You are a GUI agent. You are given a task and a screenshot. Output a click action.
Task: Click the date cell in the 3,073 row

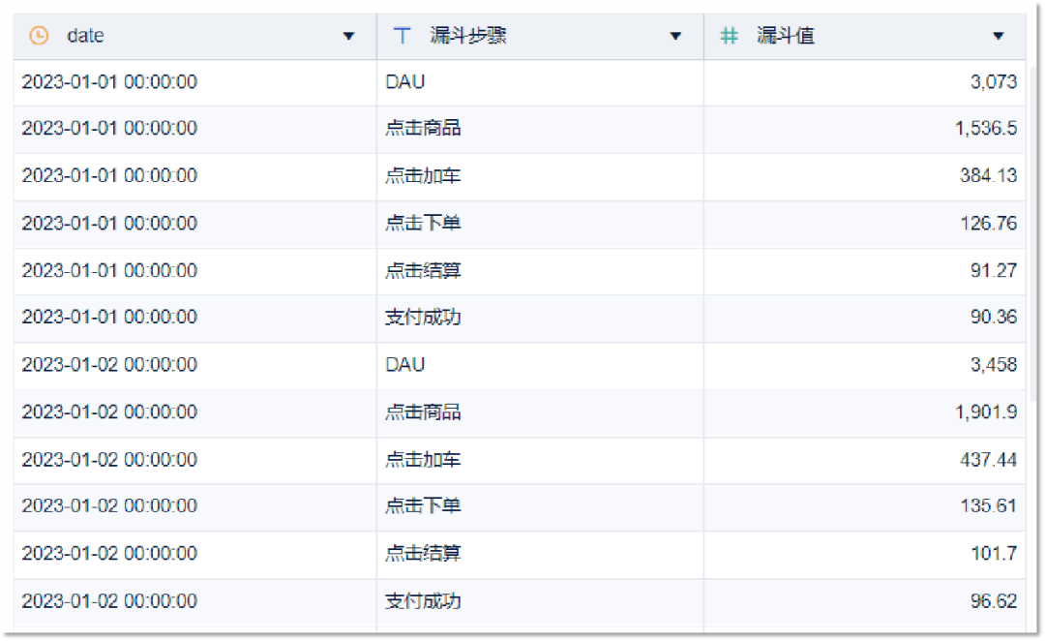point(194,82)
